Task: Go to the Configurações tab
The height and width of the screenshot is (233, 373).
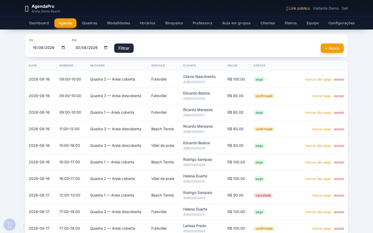Action: pos(342,23)
